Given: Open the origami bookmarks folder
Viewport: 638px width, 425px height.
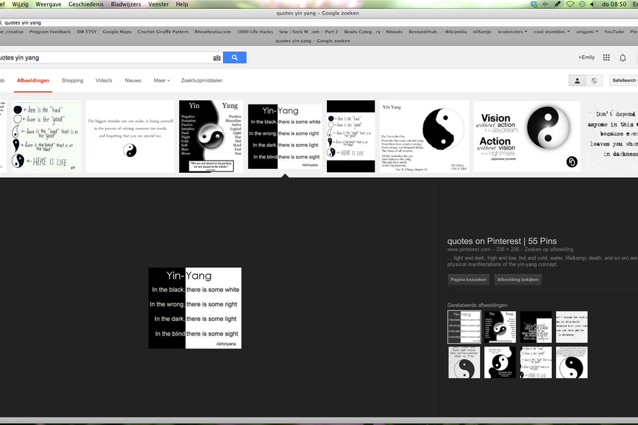Looking at the screenshot, I should pyautogui.click(x=587, y=31).
